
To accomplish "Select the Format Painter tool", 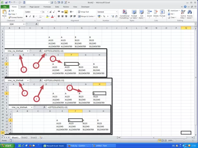I will click(x=16, y=18).
